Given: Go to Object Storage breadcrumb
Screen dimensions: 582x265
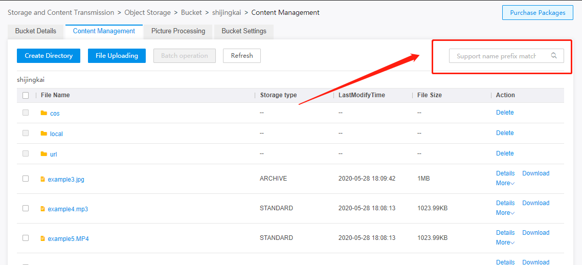Looking at the screenshot, I should (148, 13).
